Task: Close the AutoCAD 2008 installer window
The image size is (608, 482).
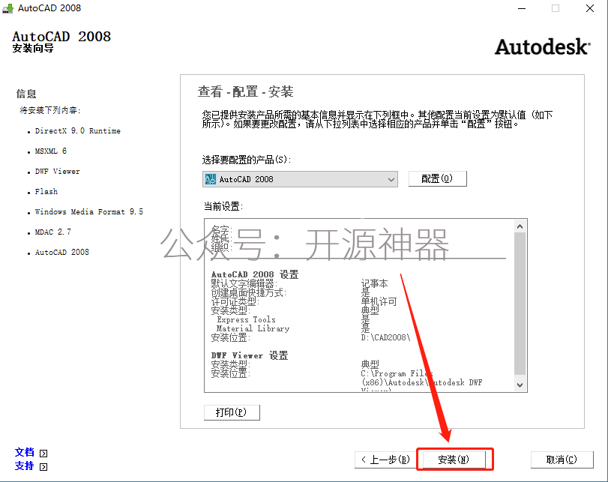Action: pos(590,8)
